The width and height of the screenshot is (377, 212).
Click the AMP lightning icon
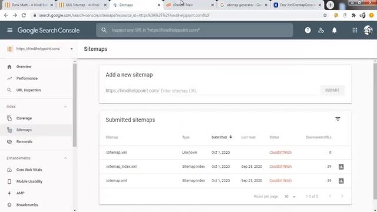[x=9, y=193]
